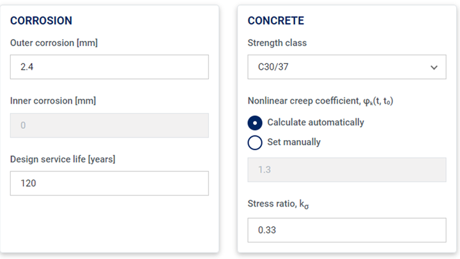Click the Set manually label text
The height and width of the screenshot is (259, 460).
(x=294, y=142)
